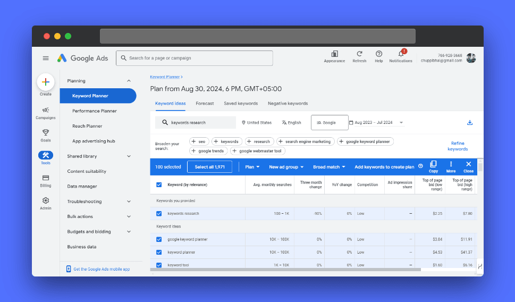Open Content suitability
Image resolution: width=515 pixels, height=302 pixels.
coord(87,171)
